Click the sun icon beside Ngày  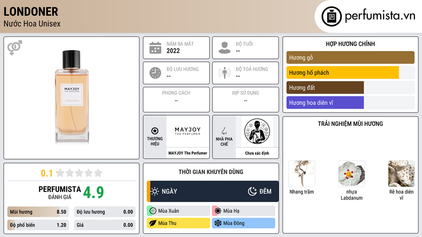tap(155, 191)
